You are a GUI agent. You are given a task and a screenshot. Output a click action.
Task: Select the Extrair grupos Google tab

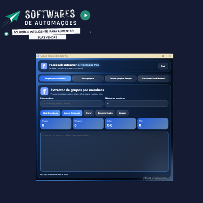tap(121, 78)
